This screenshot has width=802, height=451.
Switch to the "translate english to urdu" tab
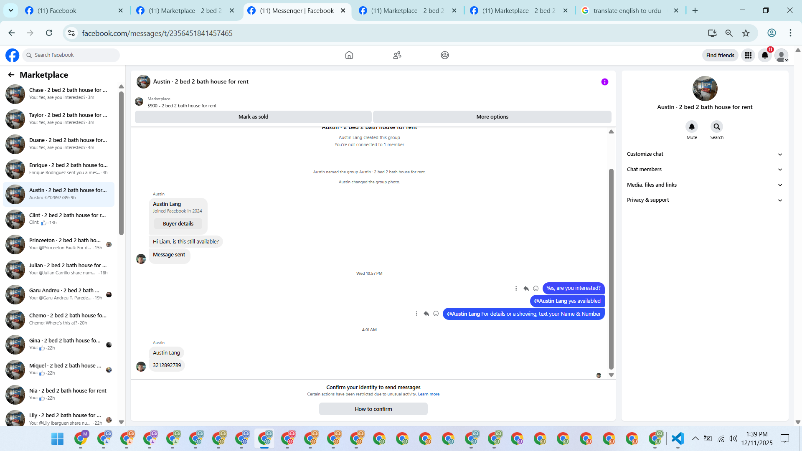click(628, 11)
